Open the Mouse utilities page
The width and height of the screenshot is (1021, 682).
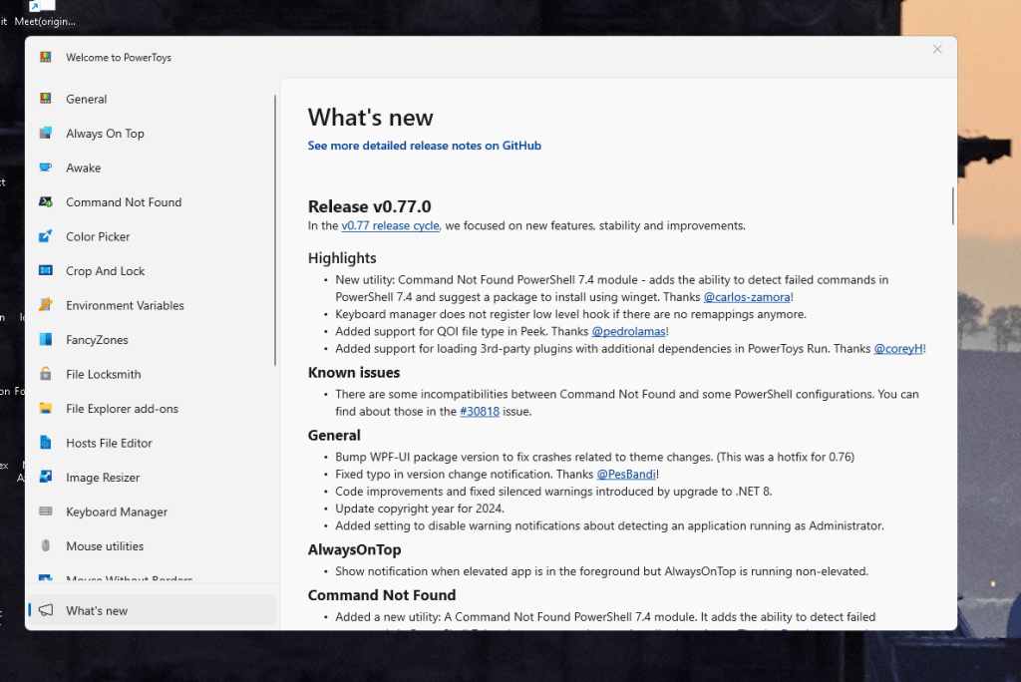tap(152, 546)
